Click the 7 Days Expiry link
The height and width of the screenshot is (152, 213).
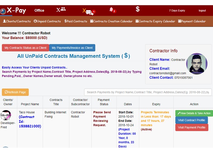pyautogui.click(x=177, y=10)
